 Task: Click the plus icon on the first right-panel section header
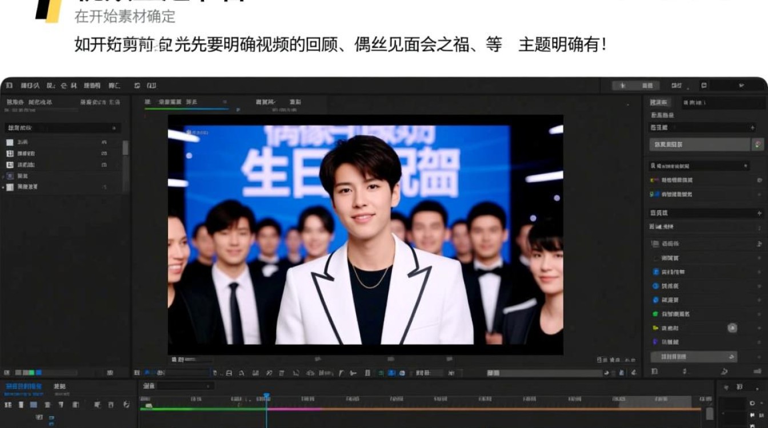tap(752, 128)
